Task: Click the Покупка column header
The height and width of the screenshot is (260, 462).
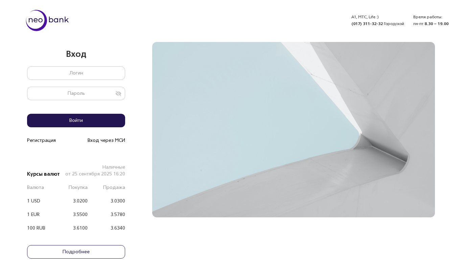Action: tap(78, 188)
